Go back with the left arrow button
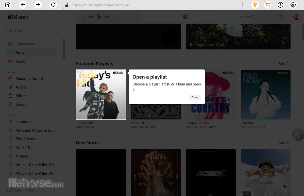Screen dimensions: 304x196 [23, 5]
